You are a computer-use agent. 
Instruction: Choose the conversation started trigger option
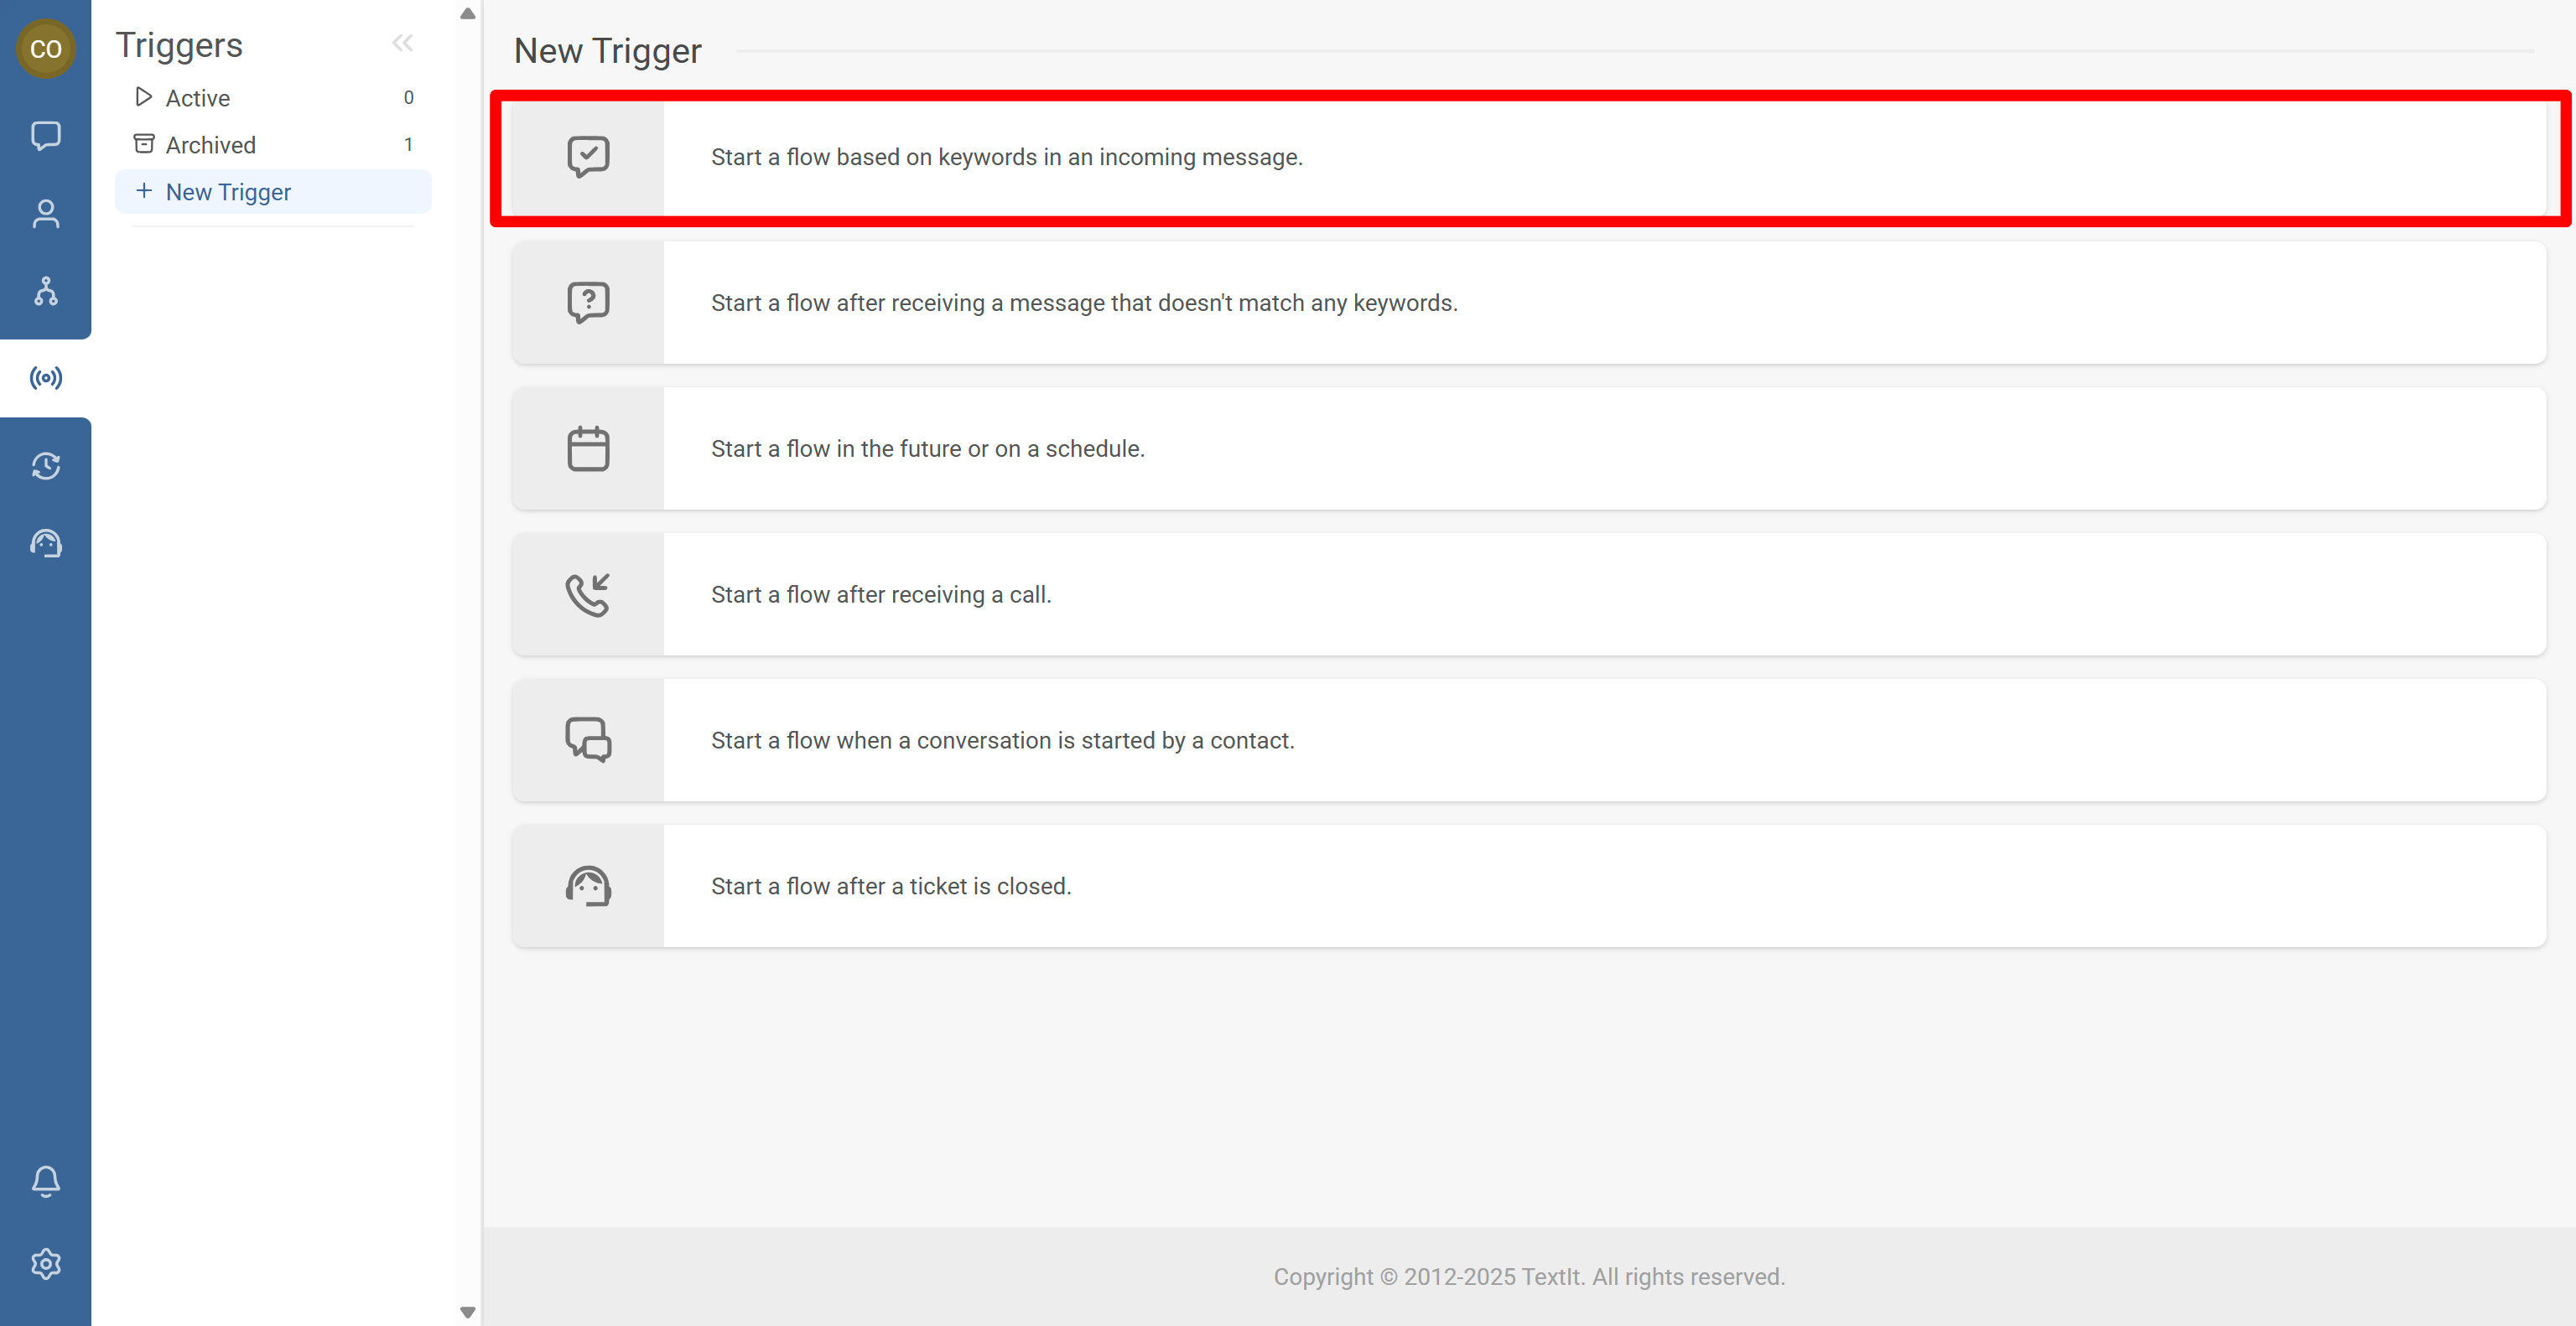[x=1002, y=739]
